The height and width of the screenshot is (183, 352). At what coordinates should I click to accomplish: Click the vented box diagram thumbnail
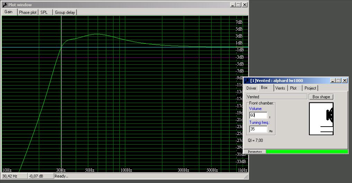coord(321,119)
